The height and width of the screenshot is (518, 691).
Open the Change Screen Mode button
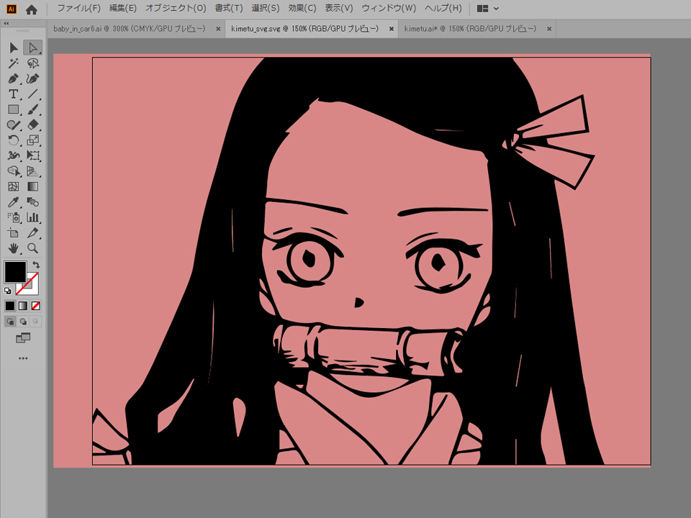[23, 338]
